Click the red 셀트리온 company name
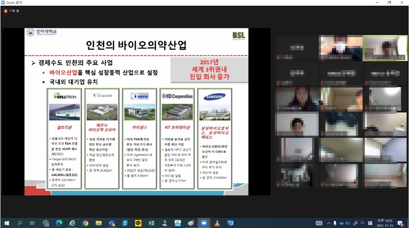This screenshot has width=410, height=228. click(65, 127)
